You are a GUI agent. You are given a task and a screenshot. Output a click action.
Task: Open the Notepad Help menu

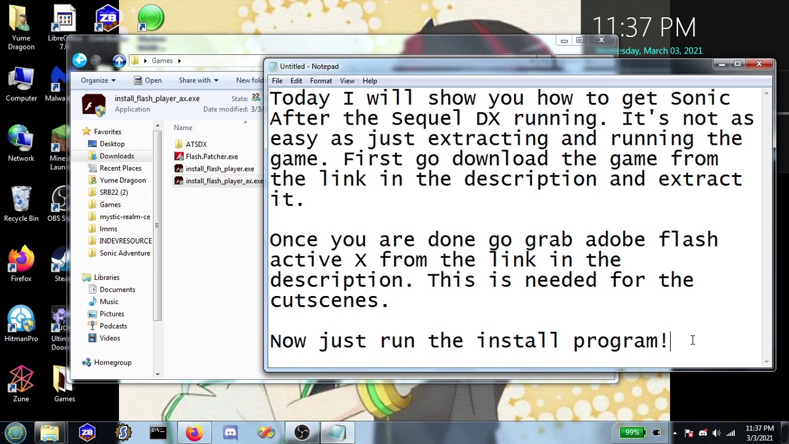tap(369, 81)
